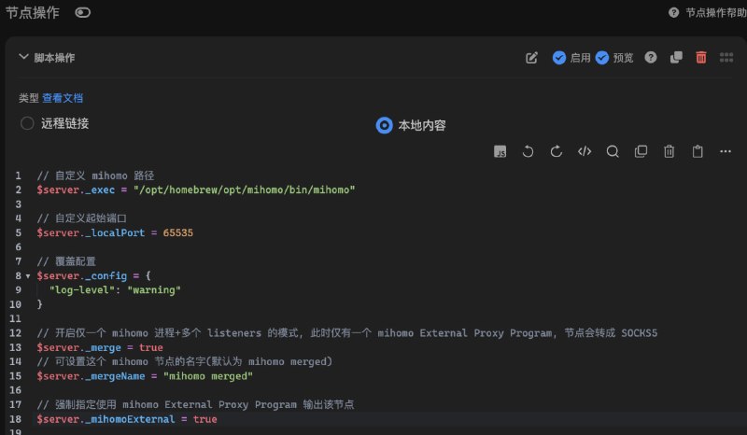Viewport: 747px width, 435px height.
Task: Click the "warning" value on line 9
Action: point(154,290)
